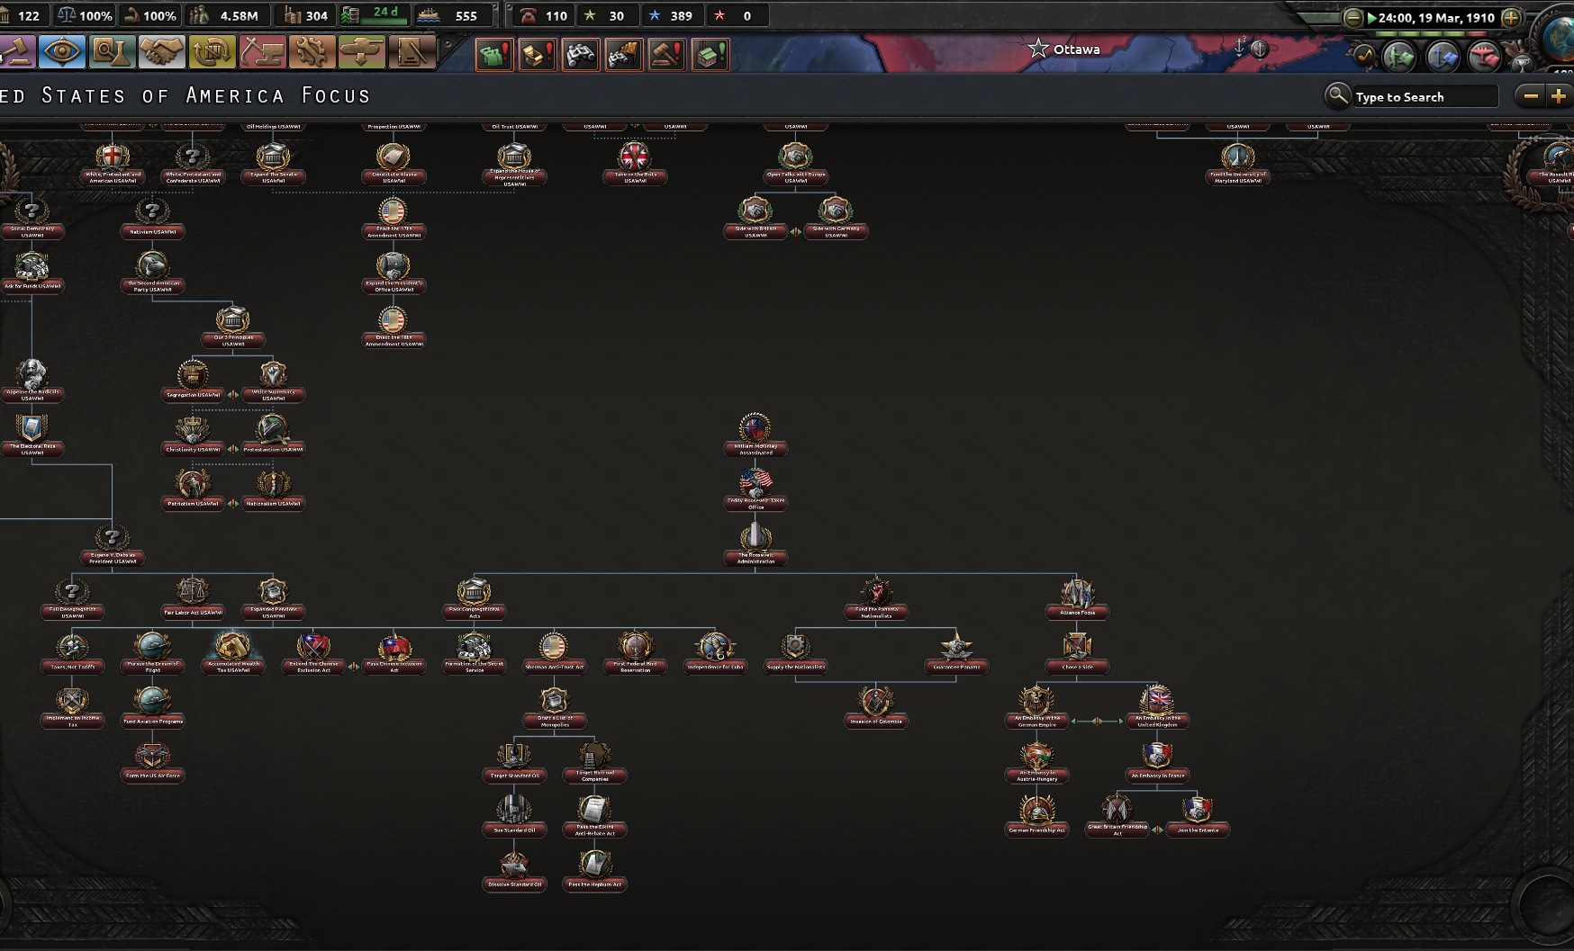
Task: Zoom out focus tree with minus button
Action: click(1531, 96)
